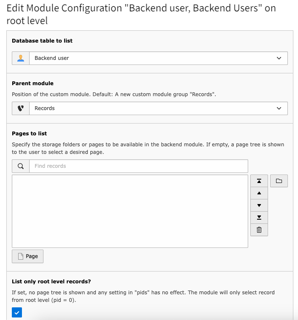
Task: Remove selected page with trash icon
Action: (259, 230)
